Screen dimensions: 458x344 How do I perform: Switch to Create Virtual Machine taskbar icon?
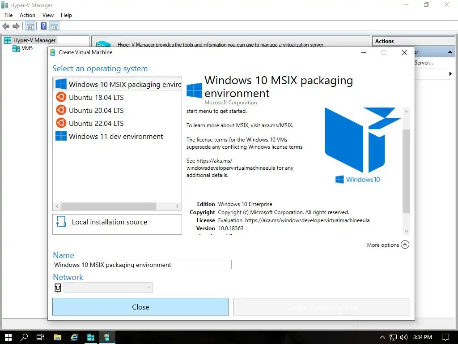107,337
